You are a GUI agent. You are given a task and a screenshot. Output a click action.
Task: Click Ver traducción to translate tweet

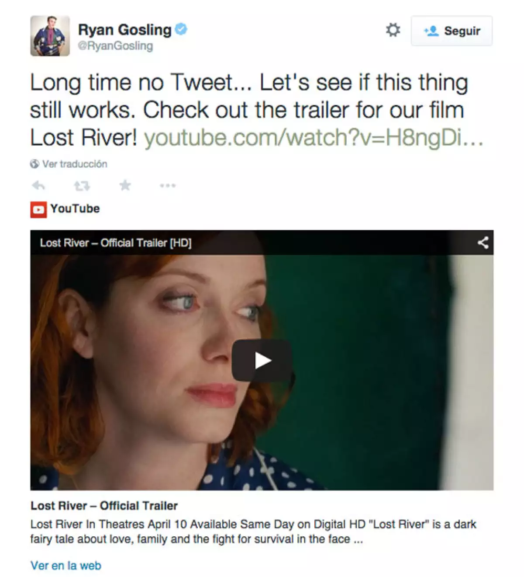click(x=75, y=164)
